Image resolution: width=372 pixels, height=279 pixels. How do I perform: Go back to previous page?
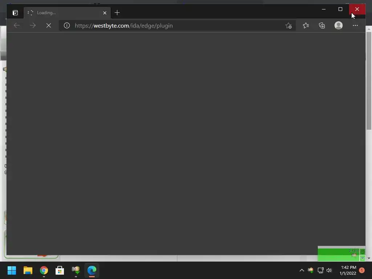pyautogui.click(x=17, y=25)
